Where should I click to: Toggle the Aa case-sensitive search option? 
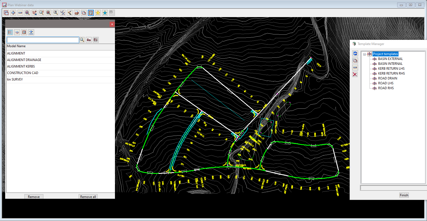(89, 40)
